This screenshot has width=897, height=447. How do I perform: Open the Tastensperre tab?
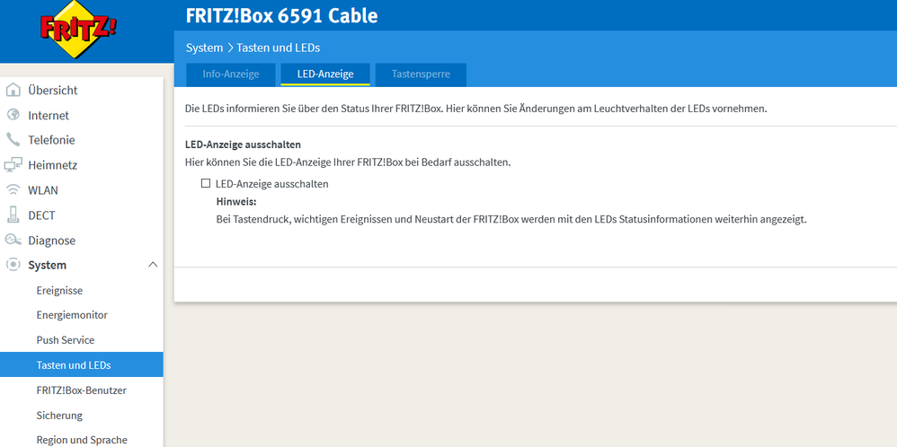[421, 74]
